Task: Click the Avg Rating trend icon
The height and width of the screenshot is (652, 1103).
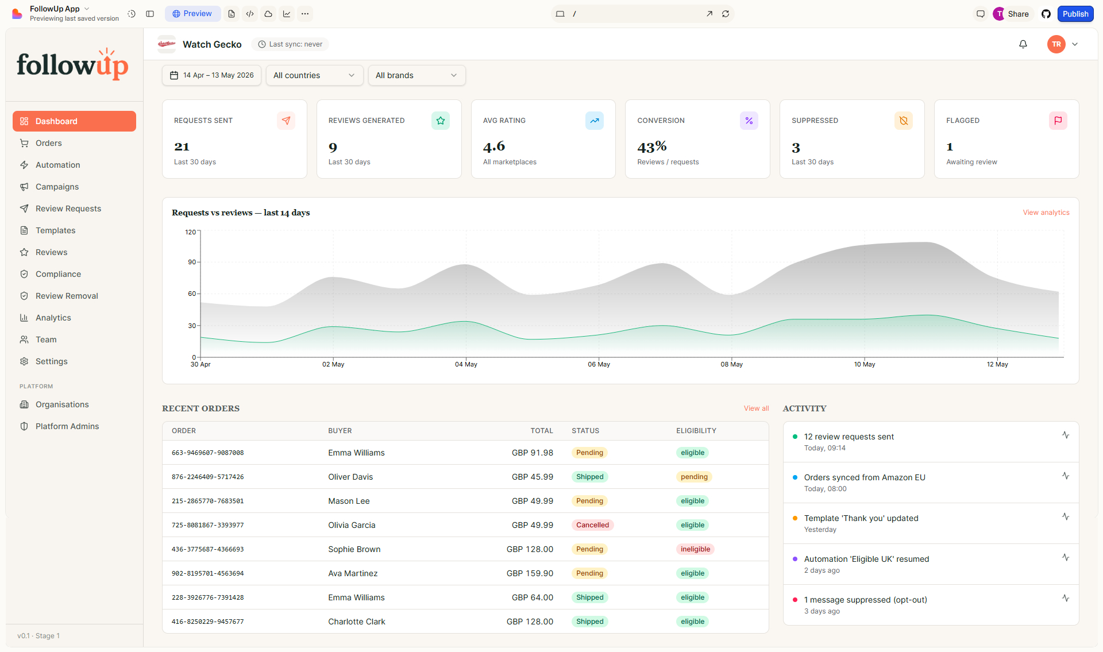Action: (x=595, y=121)
